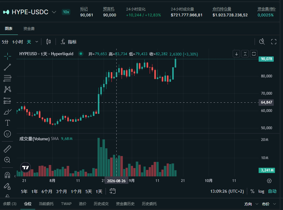Image resolution: width=283 pixels, height=210 pixels.
Task: Toggle the magnet snap mode
Action: coord(7,175)
